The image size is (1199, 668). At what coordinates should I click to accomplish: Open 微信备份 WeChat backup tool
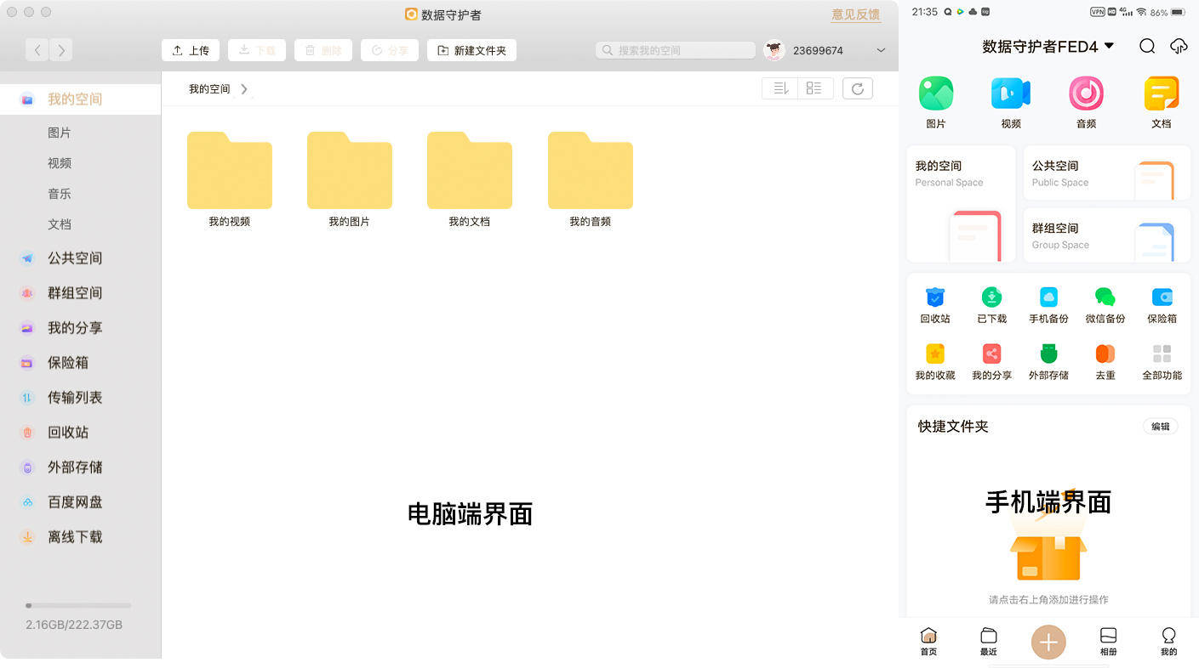1105,304
